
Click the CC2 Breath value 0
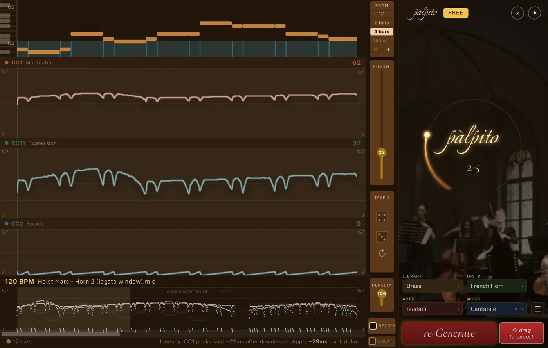tap(358, 224)
